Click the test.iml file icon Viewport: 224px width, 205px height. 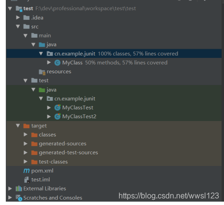click(27, 180)
